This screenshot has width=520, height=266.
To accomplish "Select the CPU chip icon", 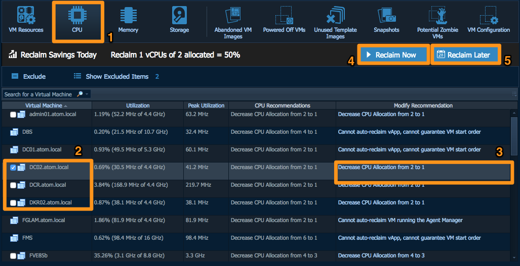I will (77, 16).
